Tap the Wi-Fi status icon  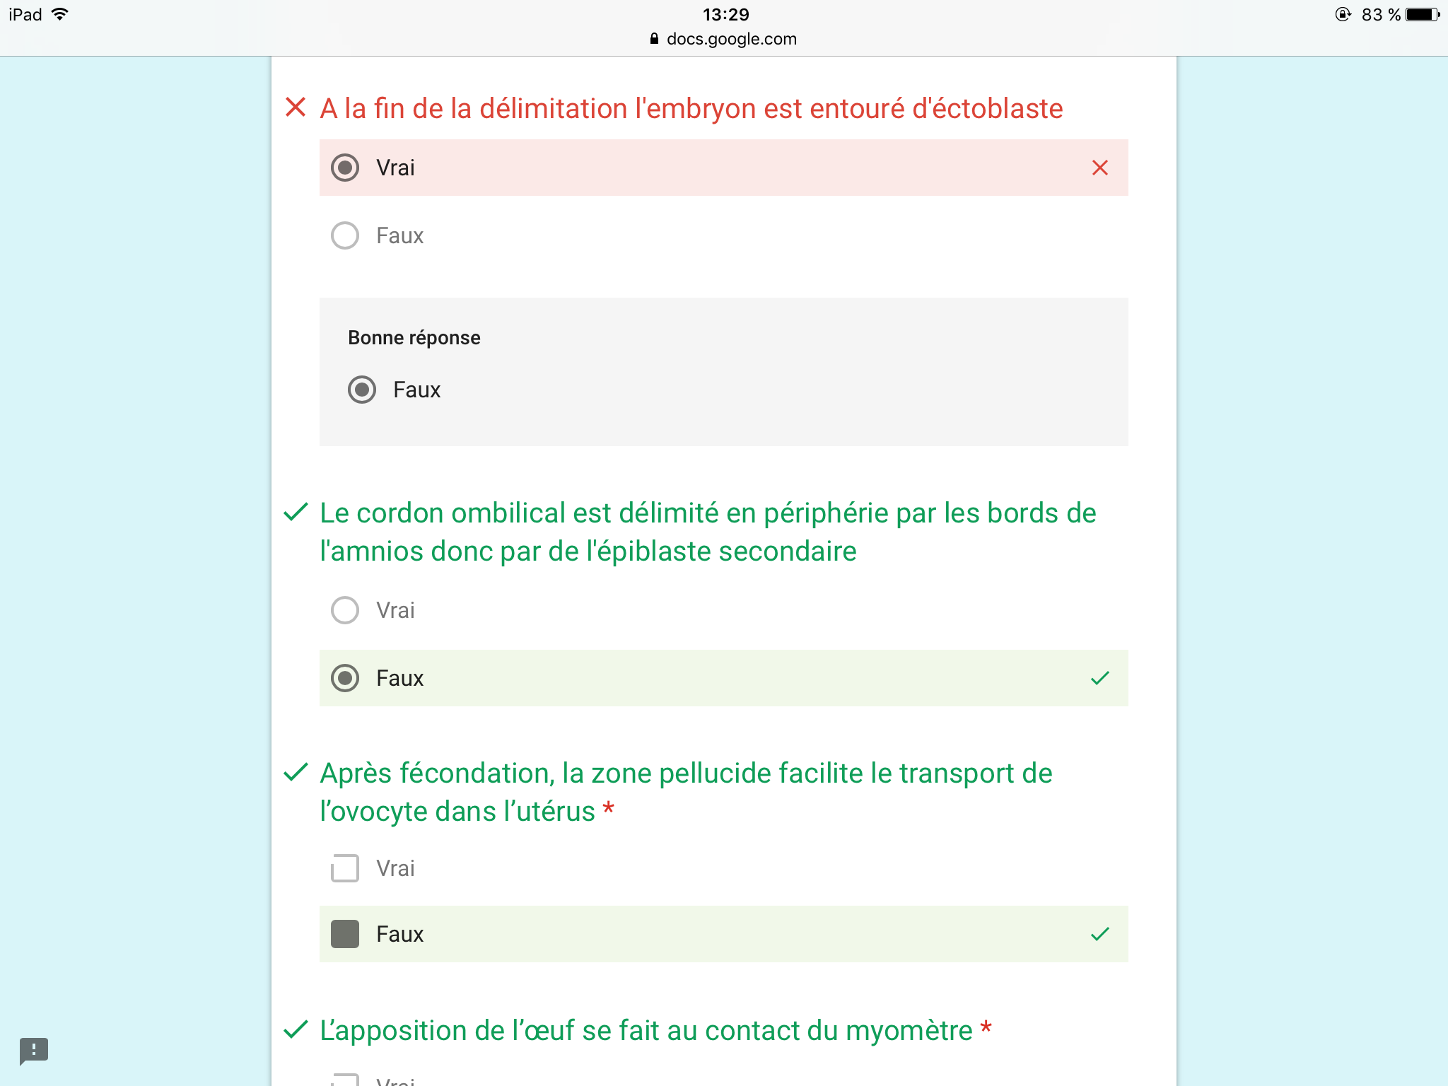click(61, 14)
